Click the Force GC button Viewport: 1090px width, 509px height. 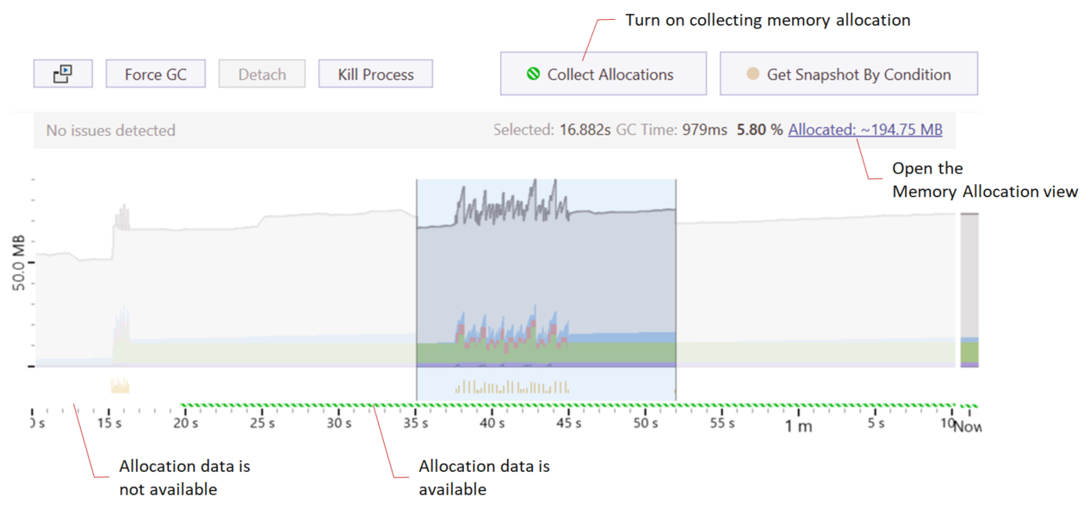(155, 74)
